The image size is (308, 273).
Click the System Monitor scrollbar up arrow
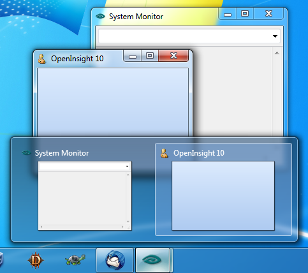pyautogui.click(x=277, y=53)
